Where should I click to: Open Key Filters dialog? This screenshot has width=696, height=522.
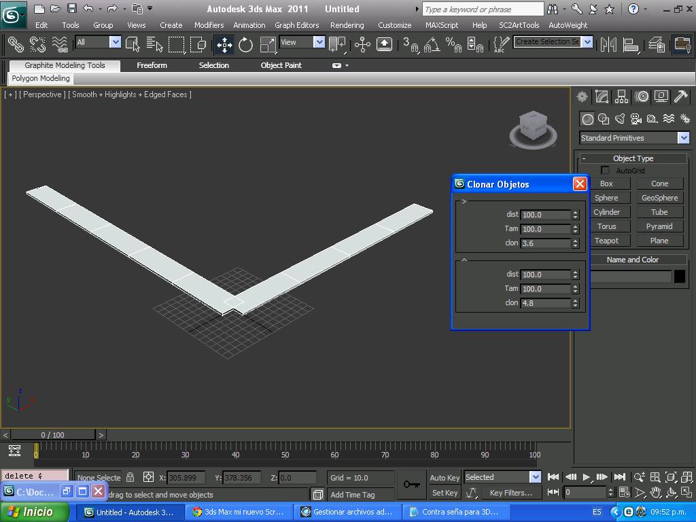point(510,493)
